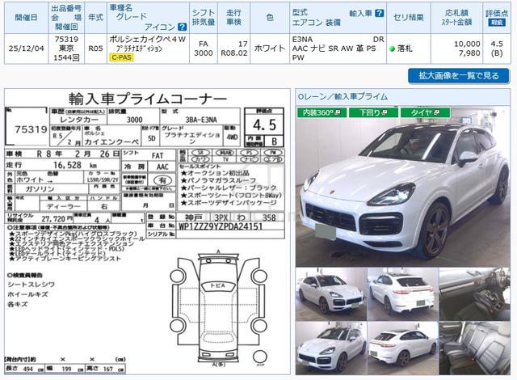Screen dimensions: 517x380
Task: Click the 4.5 grade box on auction sheet
Action: 264,125
